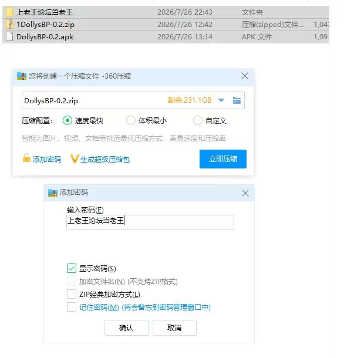The image size is (344, 358).
Task: Click the 生成超级压缩包 link
Action: coord(105,159)
